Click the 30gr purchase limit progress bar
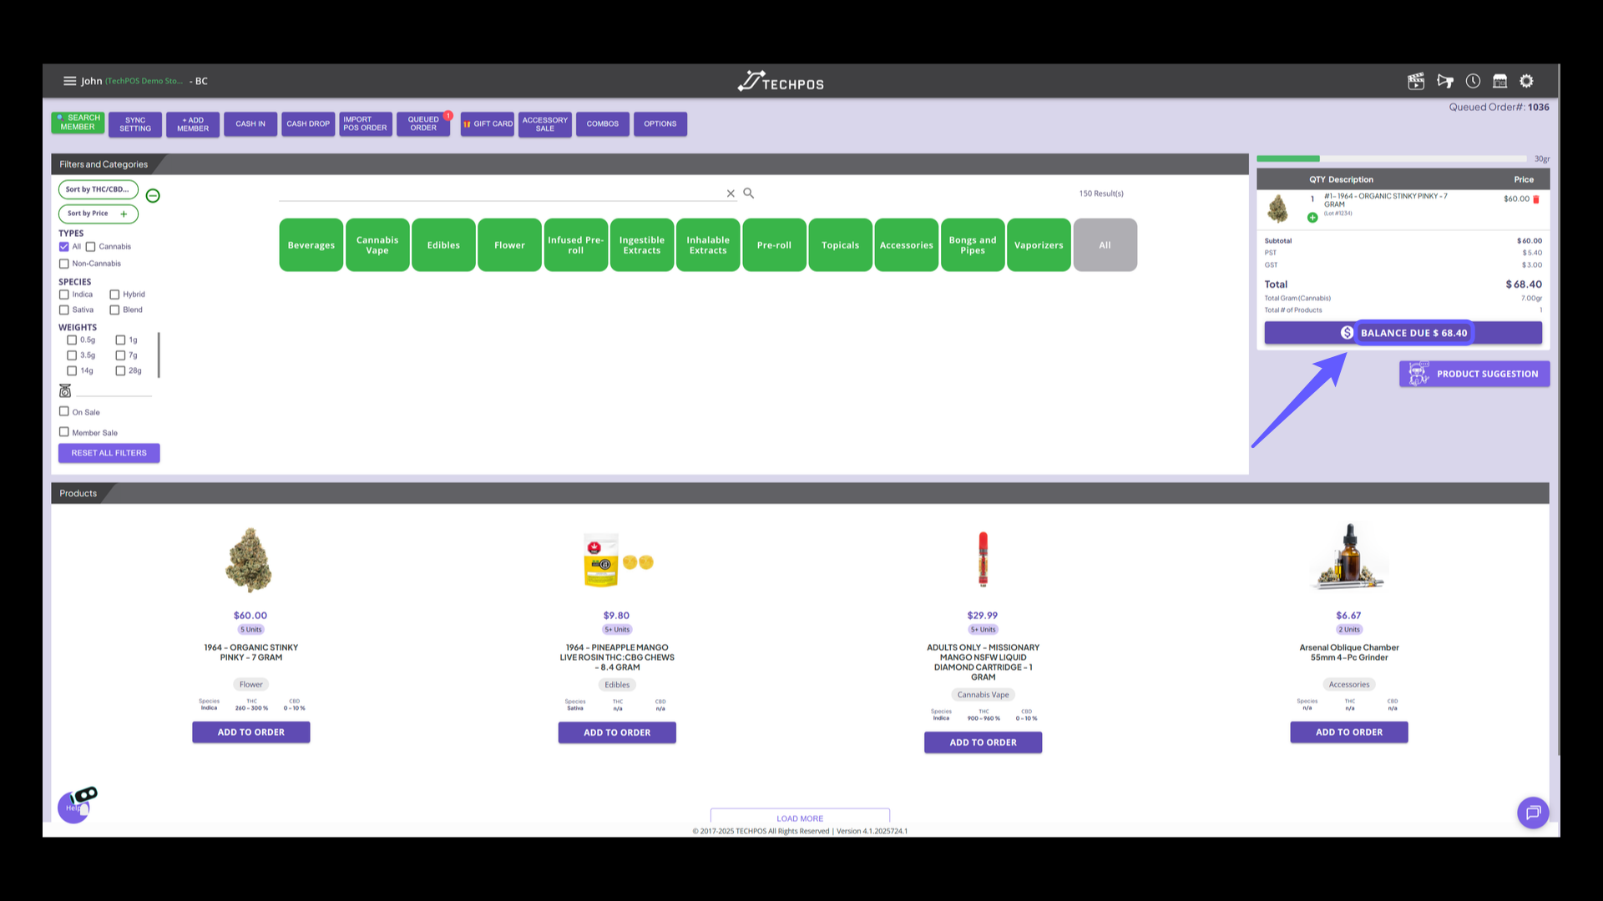This screenshot has width=1603, height=901. [1392, 159]
